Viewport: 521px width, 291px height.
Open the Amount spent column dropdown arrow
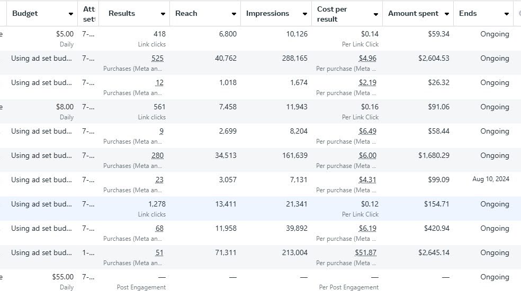coord(447,14)
